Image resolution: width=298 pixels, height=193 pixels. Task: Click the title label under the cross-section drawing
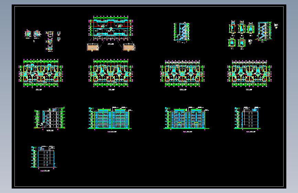point(50,130)
